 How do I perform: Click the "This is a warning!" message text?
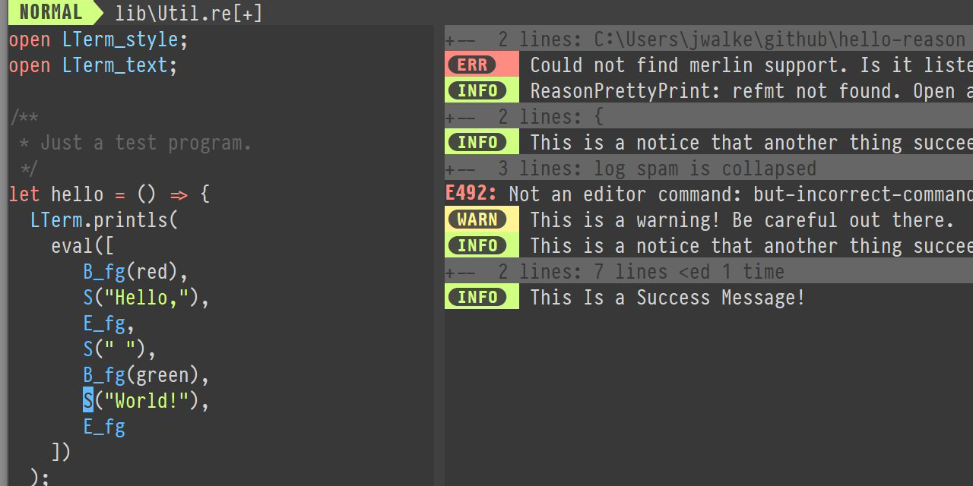click(741, 220)
